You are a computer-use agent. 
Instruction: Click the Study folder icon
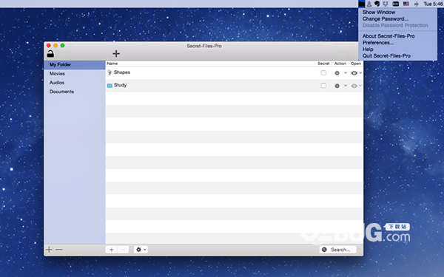(x=110, y=86)
